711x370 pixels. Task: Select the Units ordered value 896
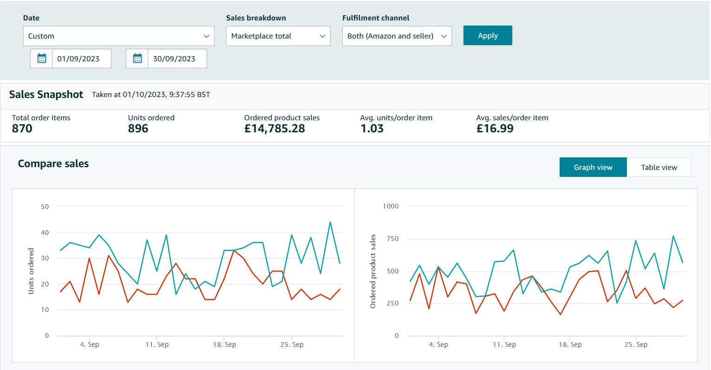(x=138, y=129)
